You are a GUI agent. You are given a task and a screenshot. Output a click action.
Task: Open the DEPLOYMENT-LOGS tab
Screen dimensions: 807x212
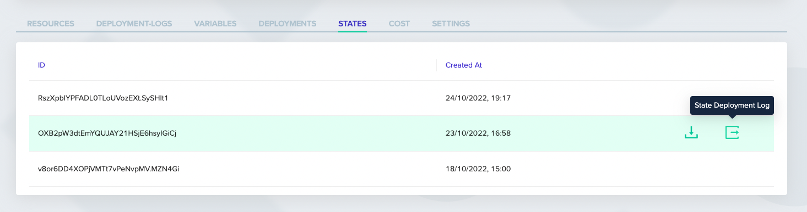134,24
